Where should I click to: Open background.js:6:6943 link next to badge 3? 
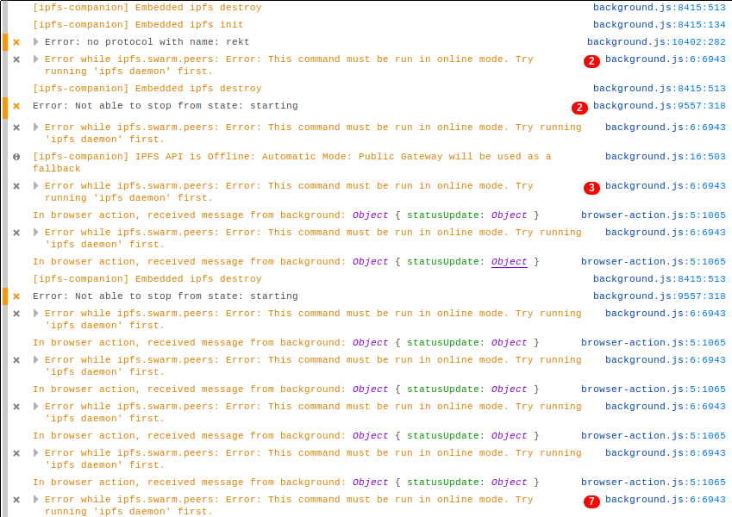(666, 186)
